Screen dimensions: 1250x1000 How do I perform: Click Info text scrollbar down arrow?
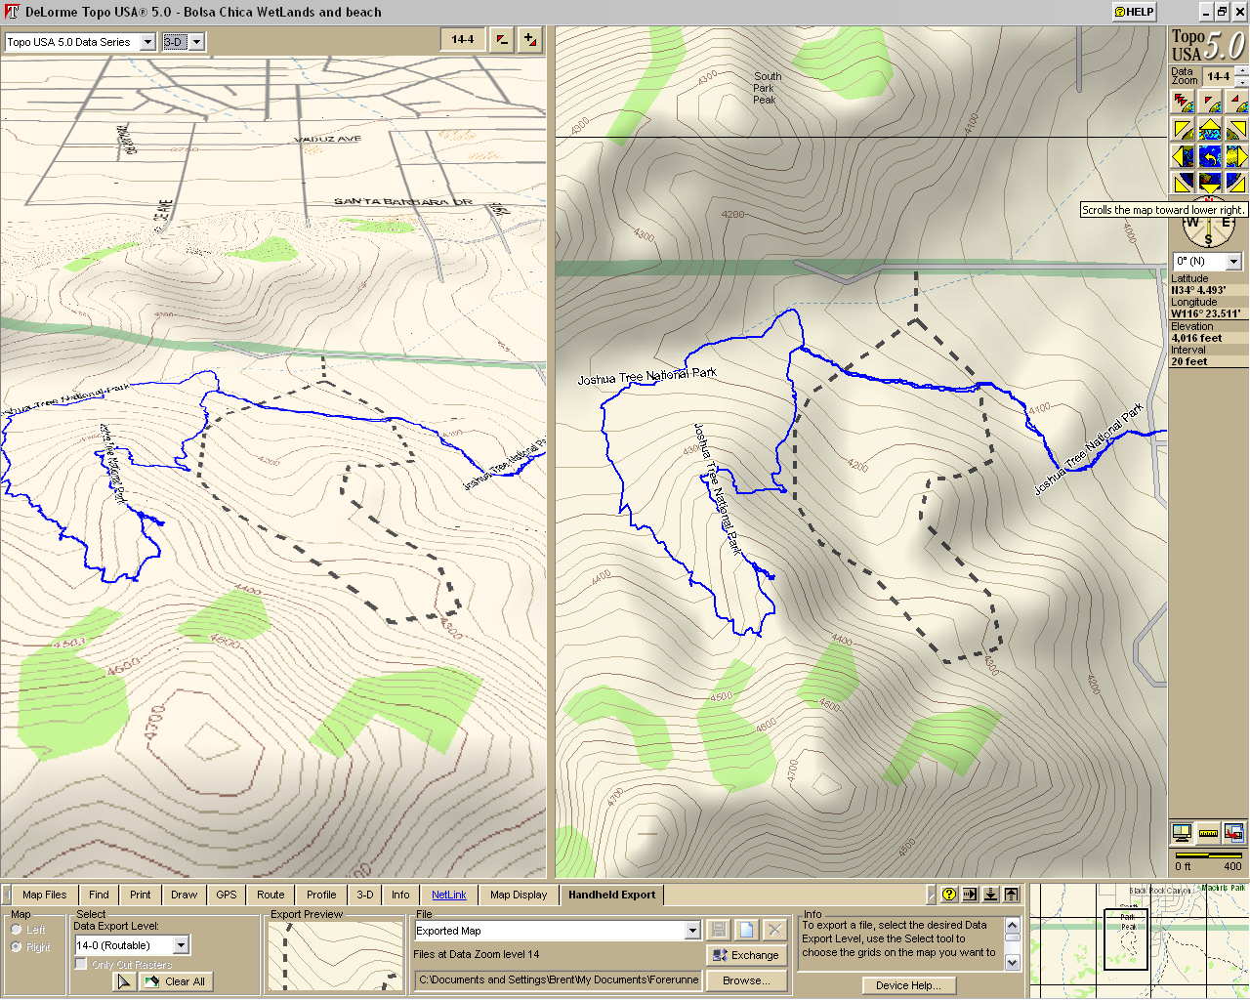(x=1013, y=963)
